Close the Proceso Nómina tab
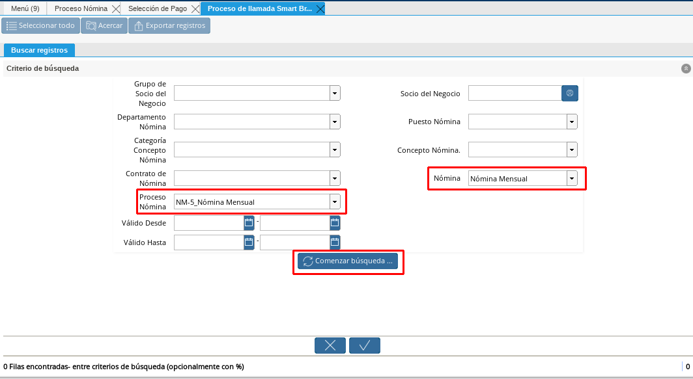This screenshot has height=379, width=693. 116,9
